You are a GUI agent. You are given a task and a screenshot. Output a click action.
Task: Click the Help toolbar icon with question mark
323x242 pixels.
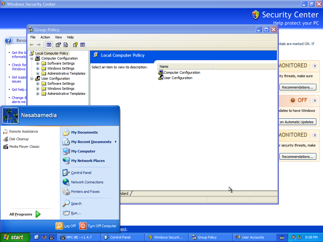click(75, 45)
